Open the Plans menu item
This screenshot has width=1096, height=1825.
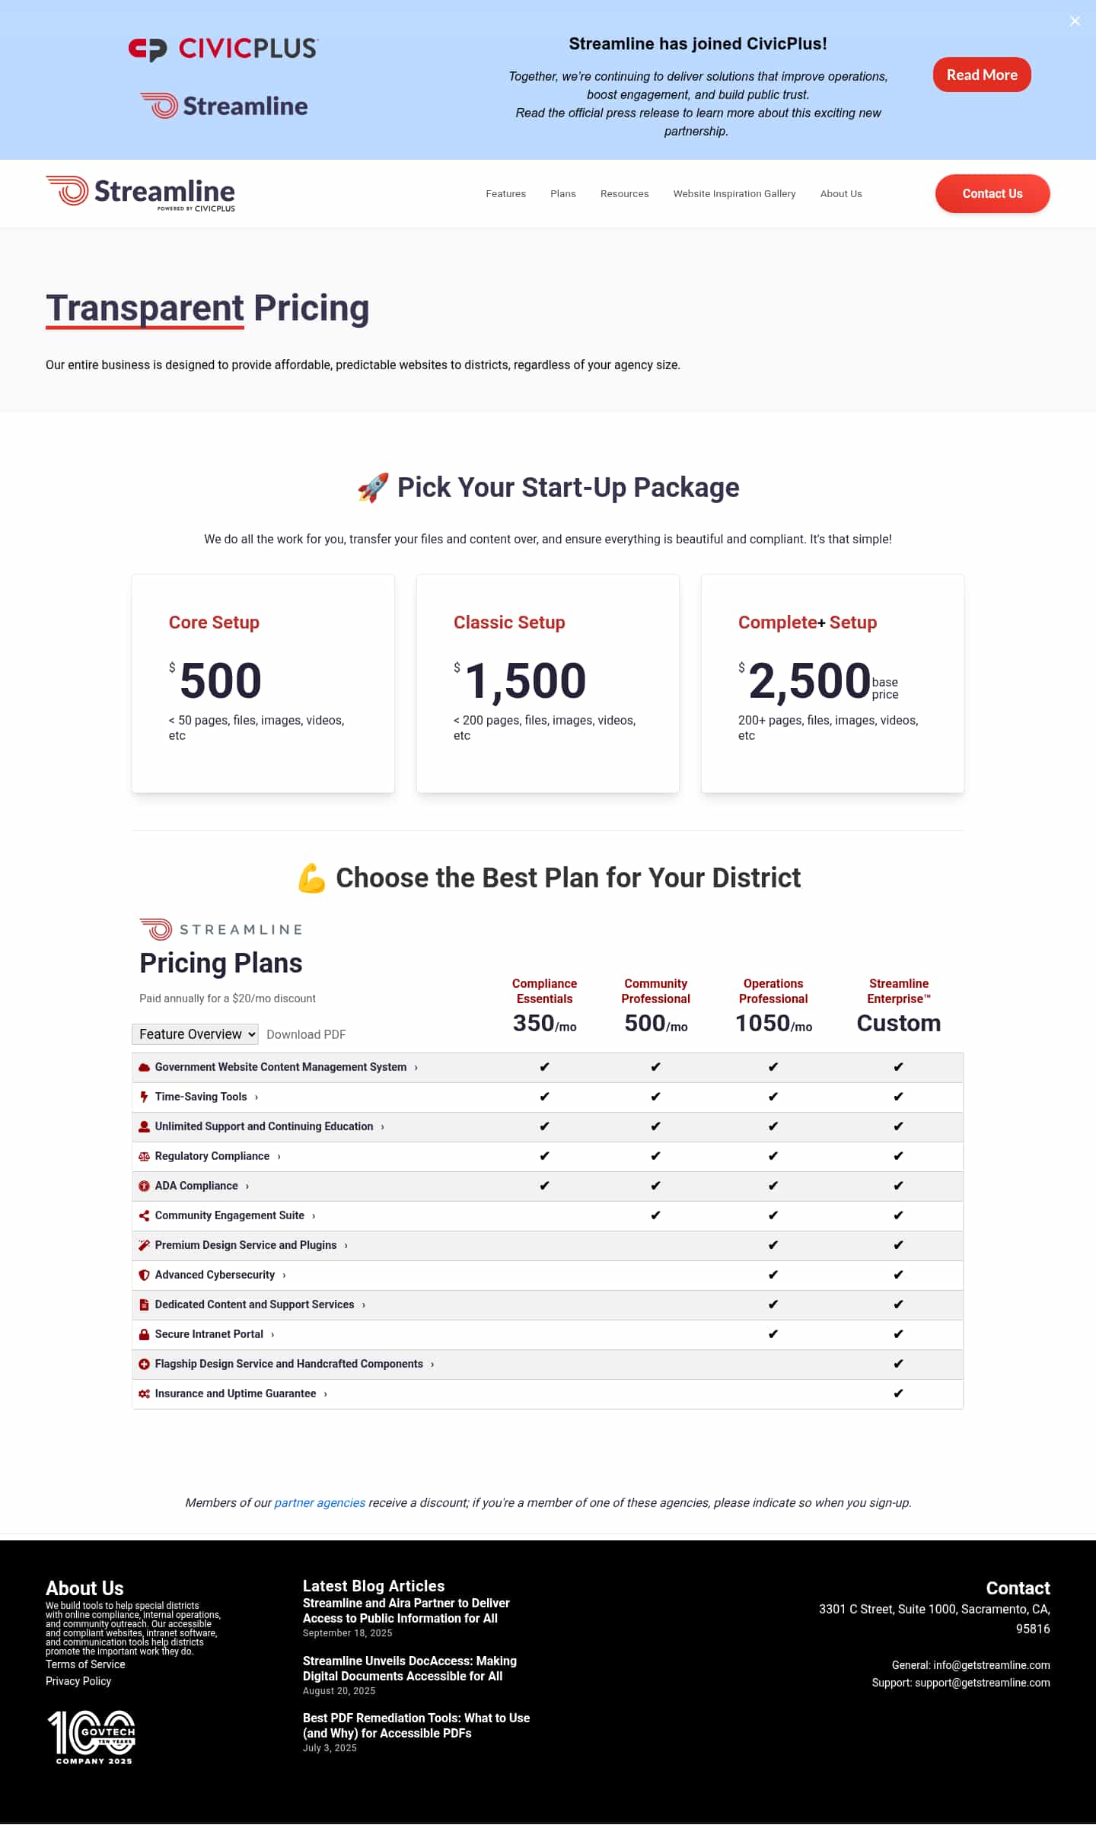(563, 194)
